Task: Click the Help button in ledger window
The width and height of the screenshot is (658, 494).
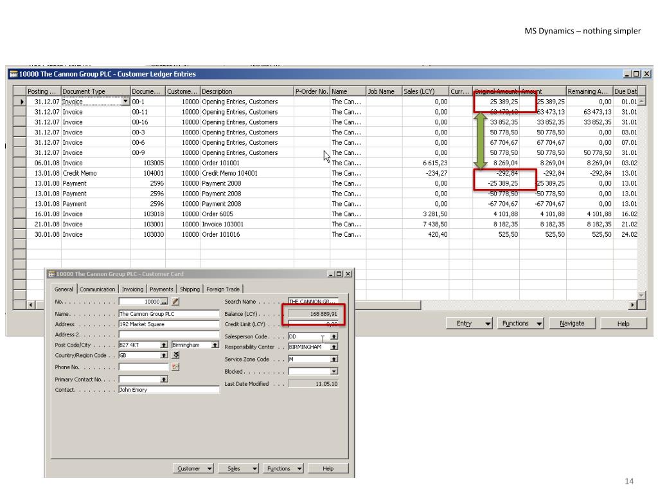Action: (623, 323)
